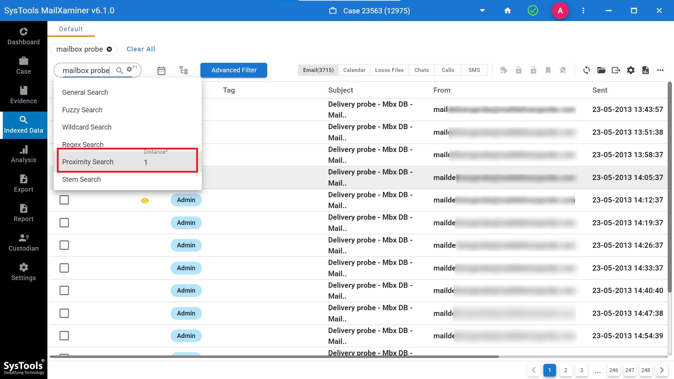The width and height of the screenshot is (674, 379).
Task: Open the vertical dots menu in title bar
Action: pyautogui.click(x=583, y=11)
